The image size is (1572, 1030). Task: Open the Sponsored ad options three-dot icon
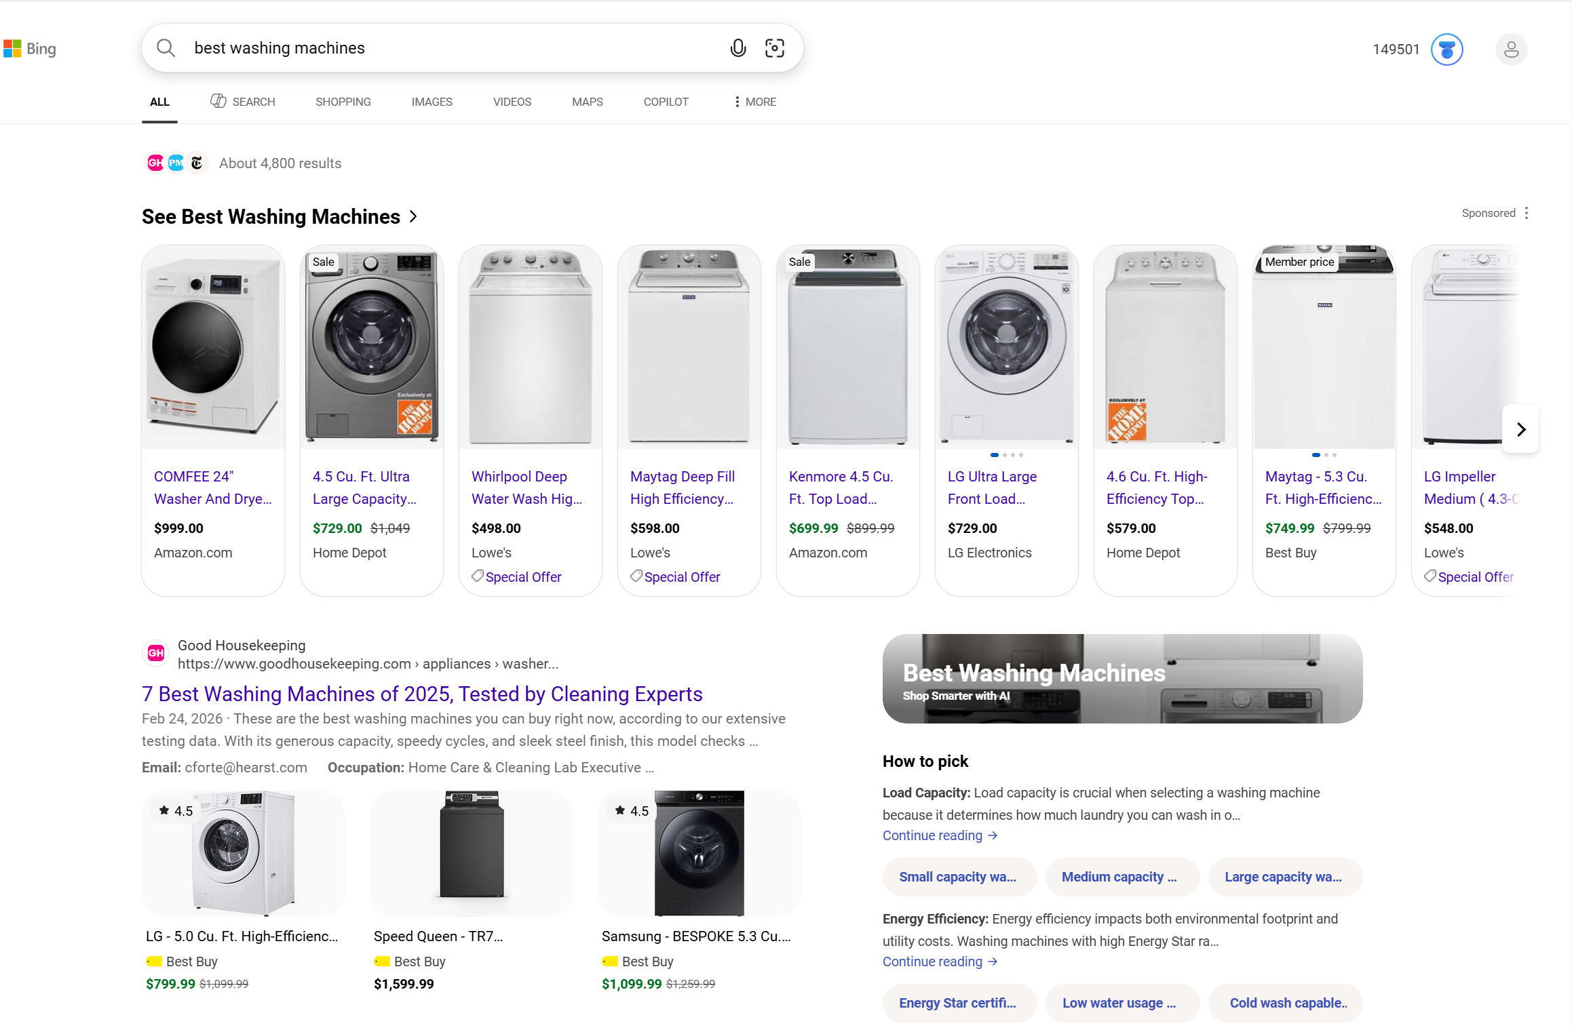point(1527,212)
